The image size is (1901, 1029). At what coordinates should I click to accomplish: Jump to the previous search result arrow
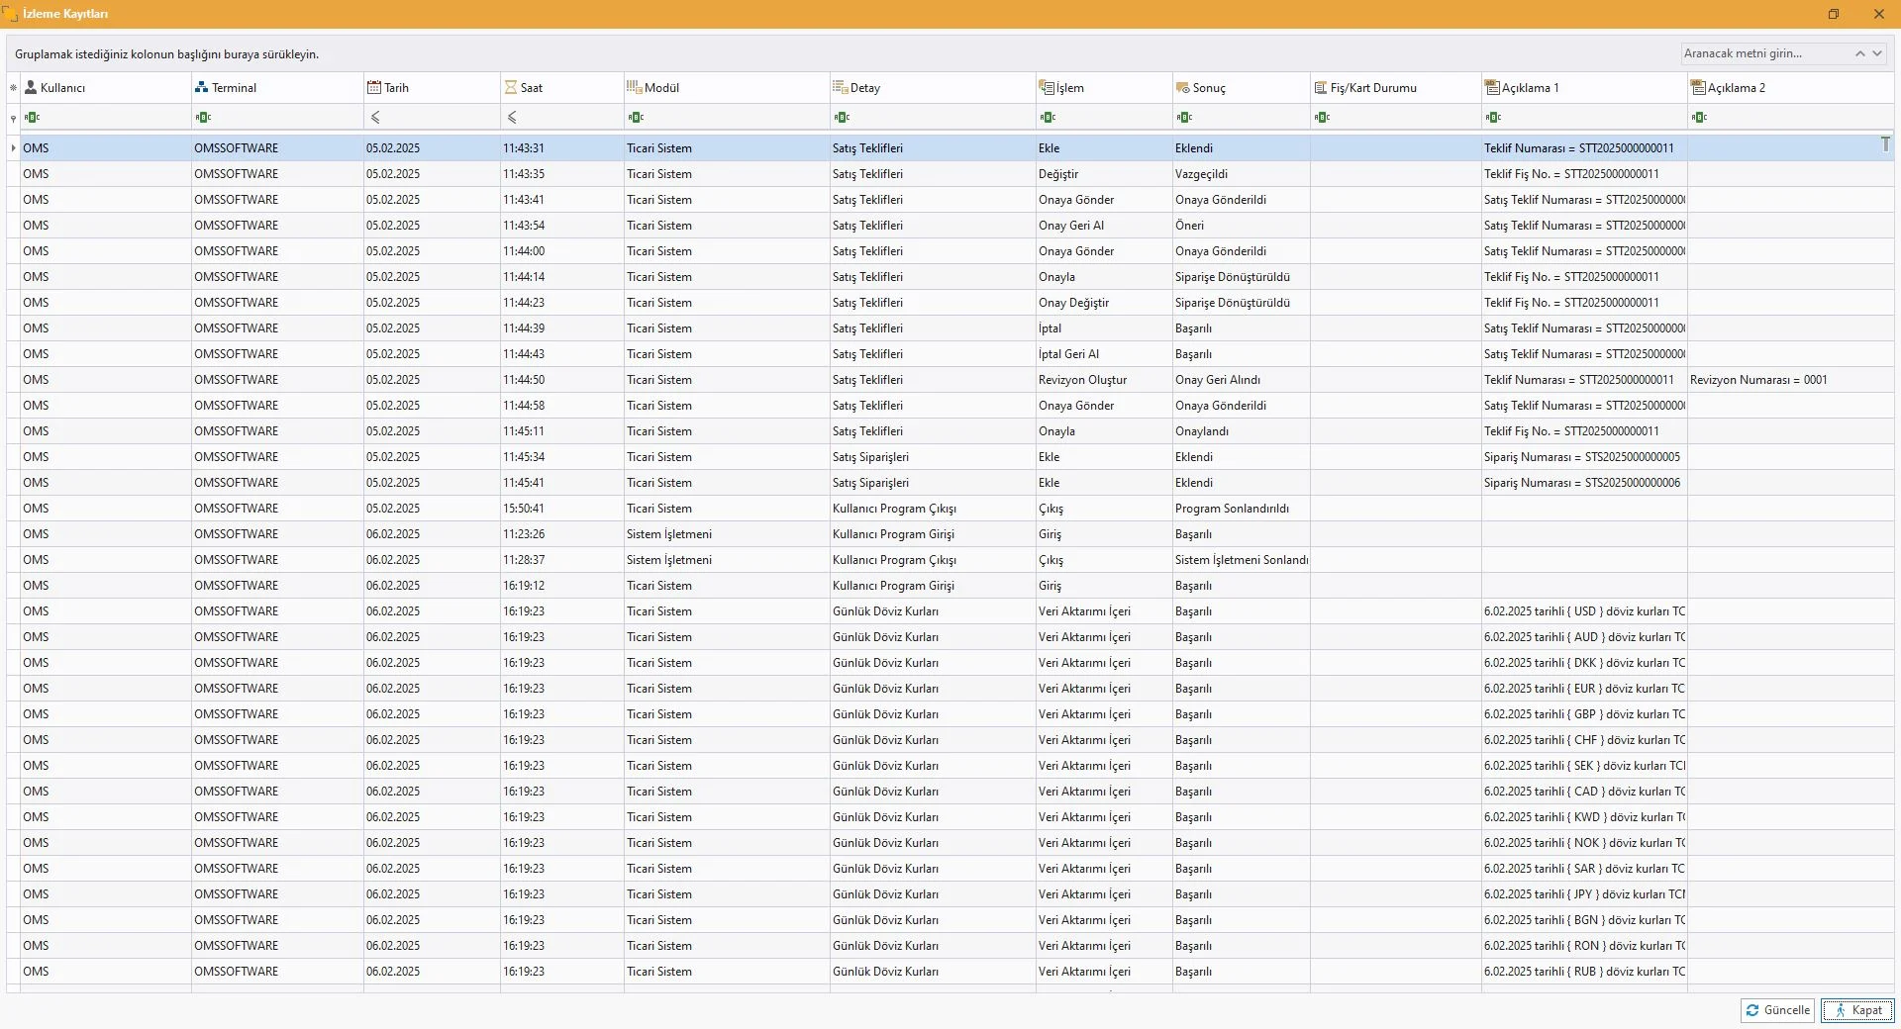pyautogui.click(x=1859, y=53)
